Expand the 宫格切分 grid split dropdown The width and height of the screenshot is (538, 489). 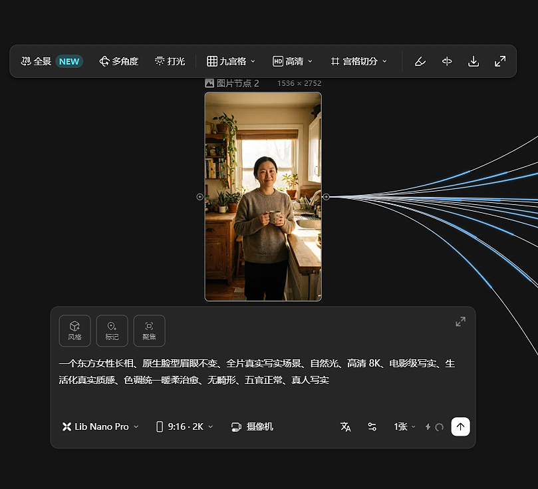[x=358, y=61]
